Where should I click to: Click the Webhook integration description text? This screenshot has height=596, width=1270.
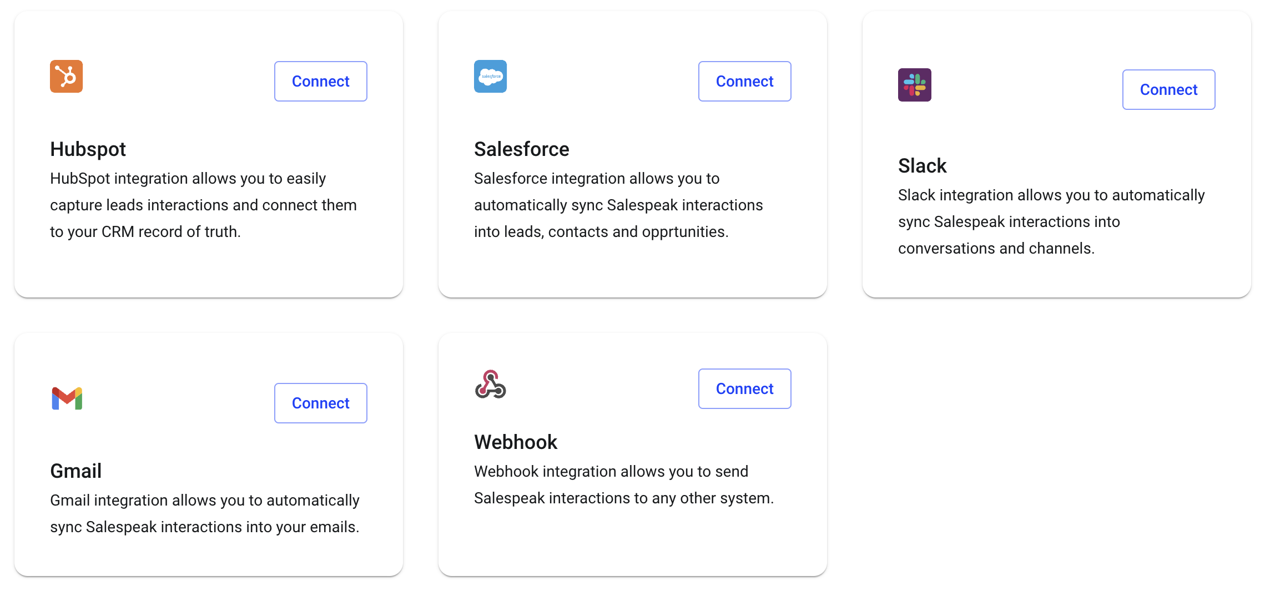click(624, 485)
